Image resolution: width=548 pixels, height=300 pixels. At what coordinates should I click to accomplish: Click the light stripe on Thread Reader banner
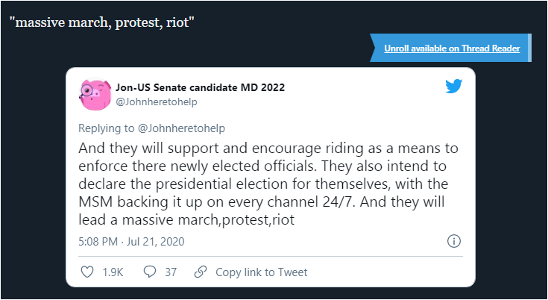529,48
